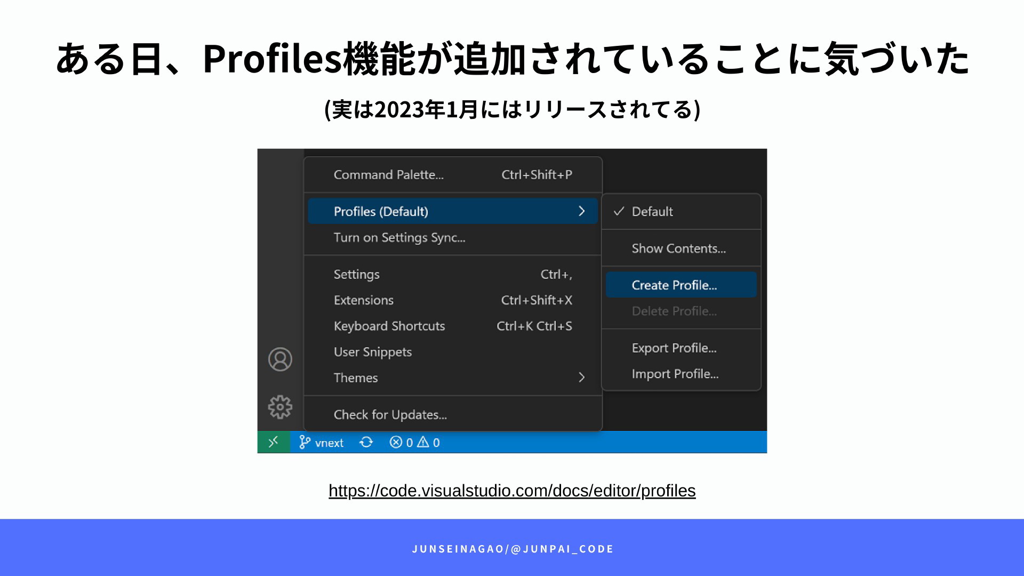Open Keyboard Shortcuts entry

tap(453, 326)
